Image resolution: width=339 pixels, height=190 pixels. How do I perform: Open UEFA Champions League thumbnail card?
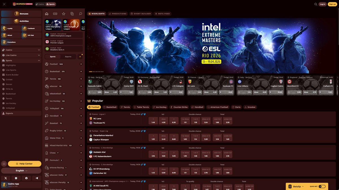53,25
